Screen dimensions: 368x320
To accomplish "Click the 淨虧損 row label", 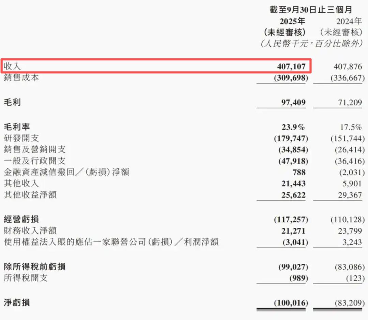I will point(17,302).
